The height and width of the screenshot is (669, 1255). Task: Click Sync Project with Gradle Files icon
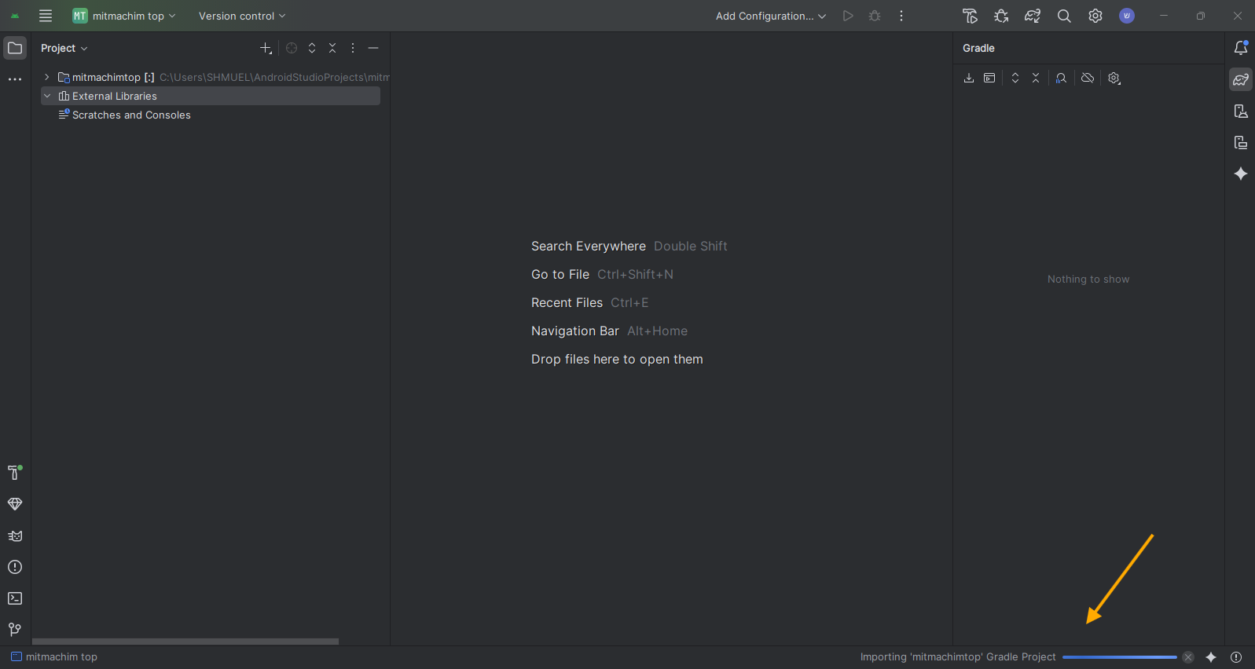pyautogui.click(x=1033, y=16)
